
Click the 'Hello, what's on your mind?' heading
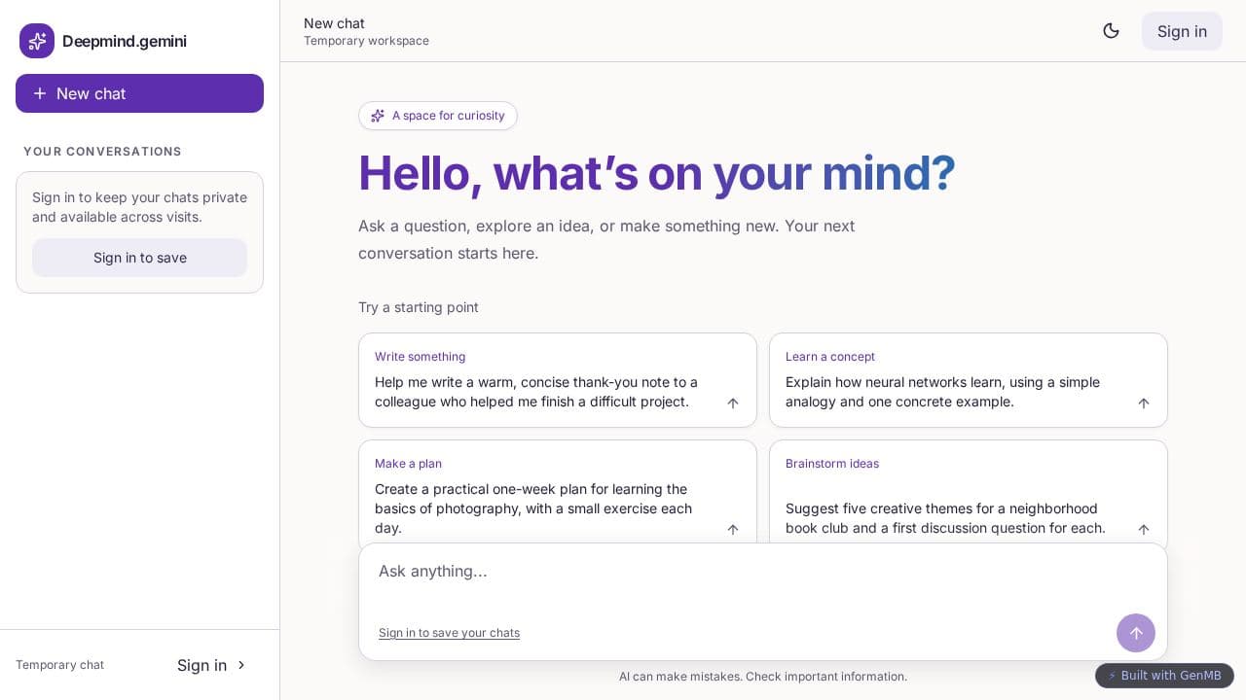coord(657,173)
